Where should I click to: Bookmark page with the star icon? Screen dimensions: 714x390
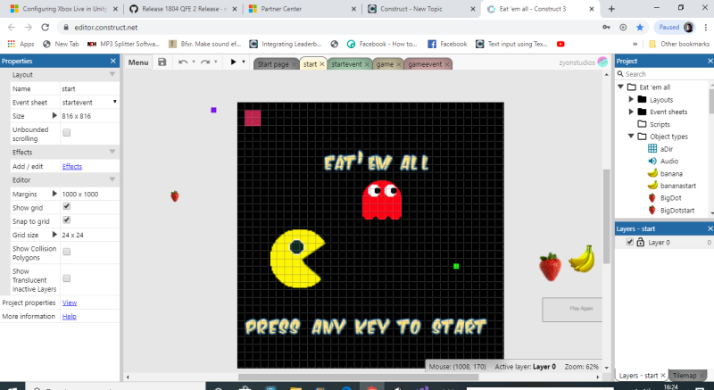[640, 28]
